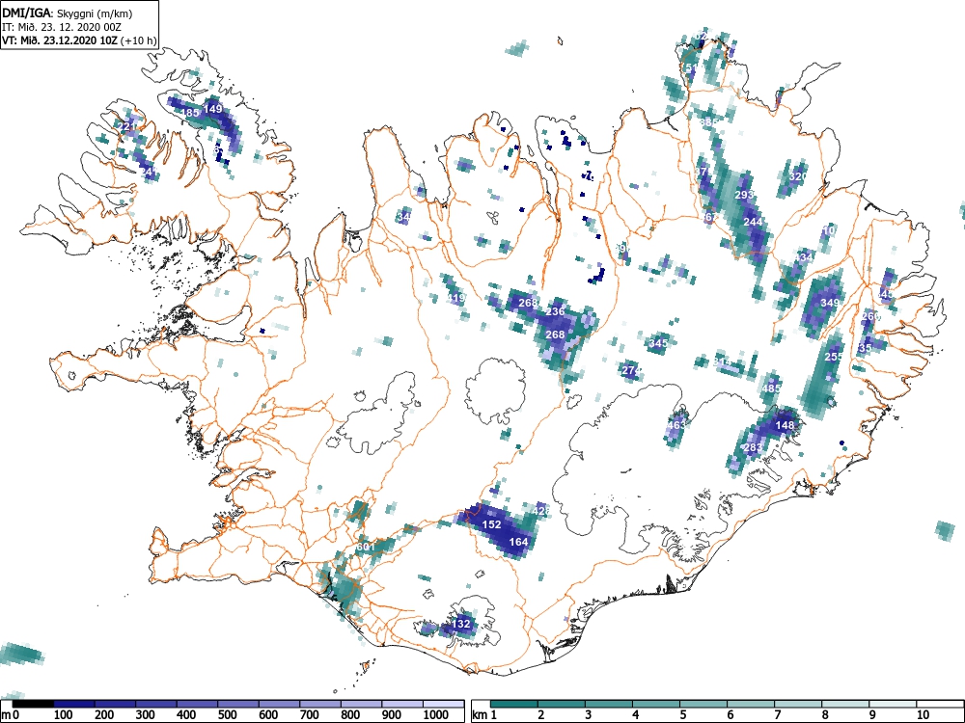Click the map value 164
This screenshot has height=723, width=965.
click(519, 542)
